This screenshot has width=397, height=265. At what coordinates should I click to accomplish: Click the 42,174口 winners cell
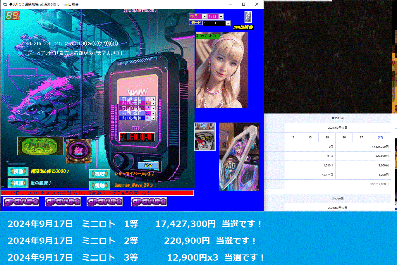[x=310, y=174]
